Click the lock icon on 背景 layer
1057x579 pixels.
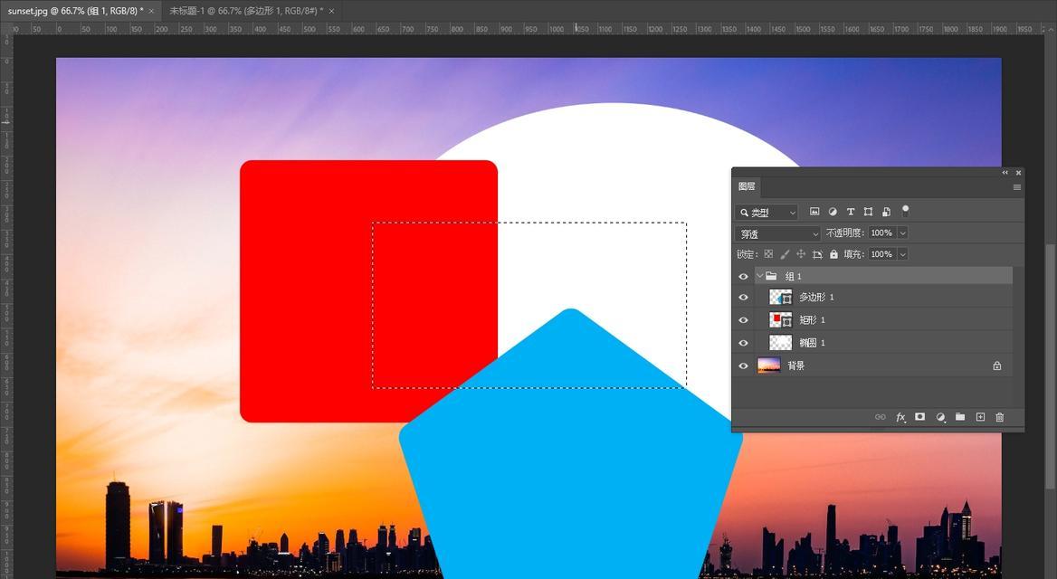point(997,366)
